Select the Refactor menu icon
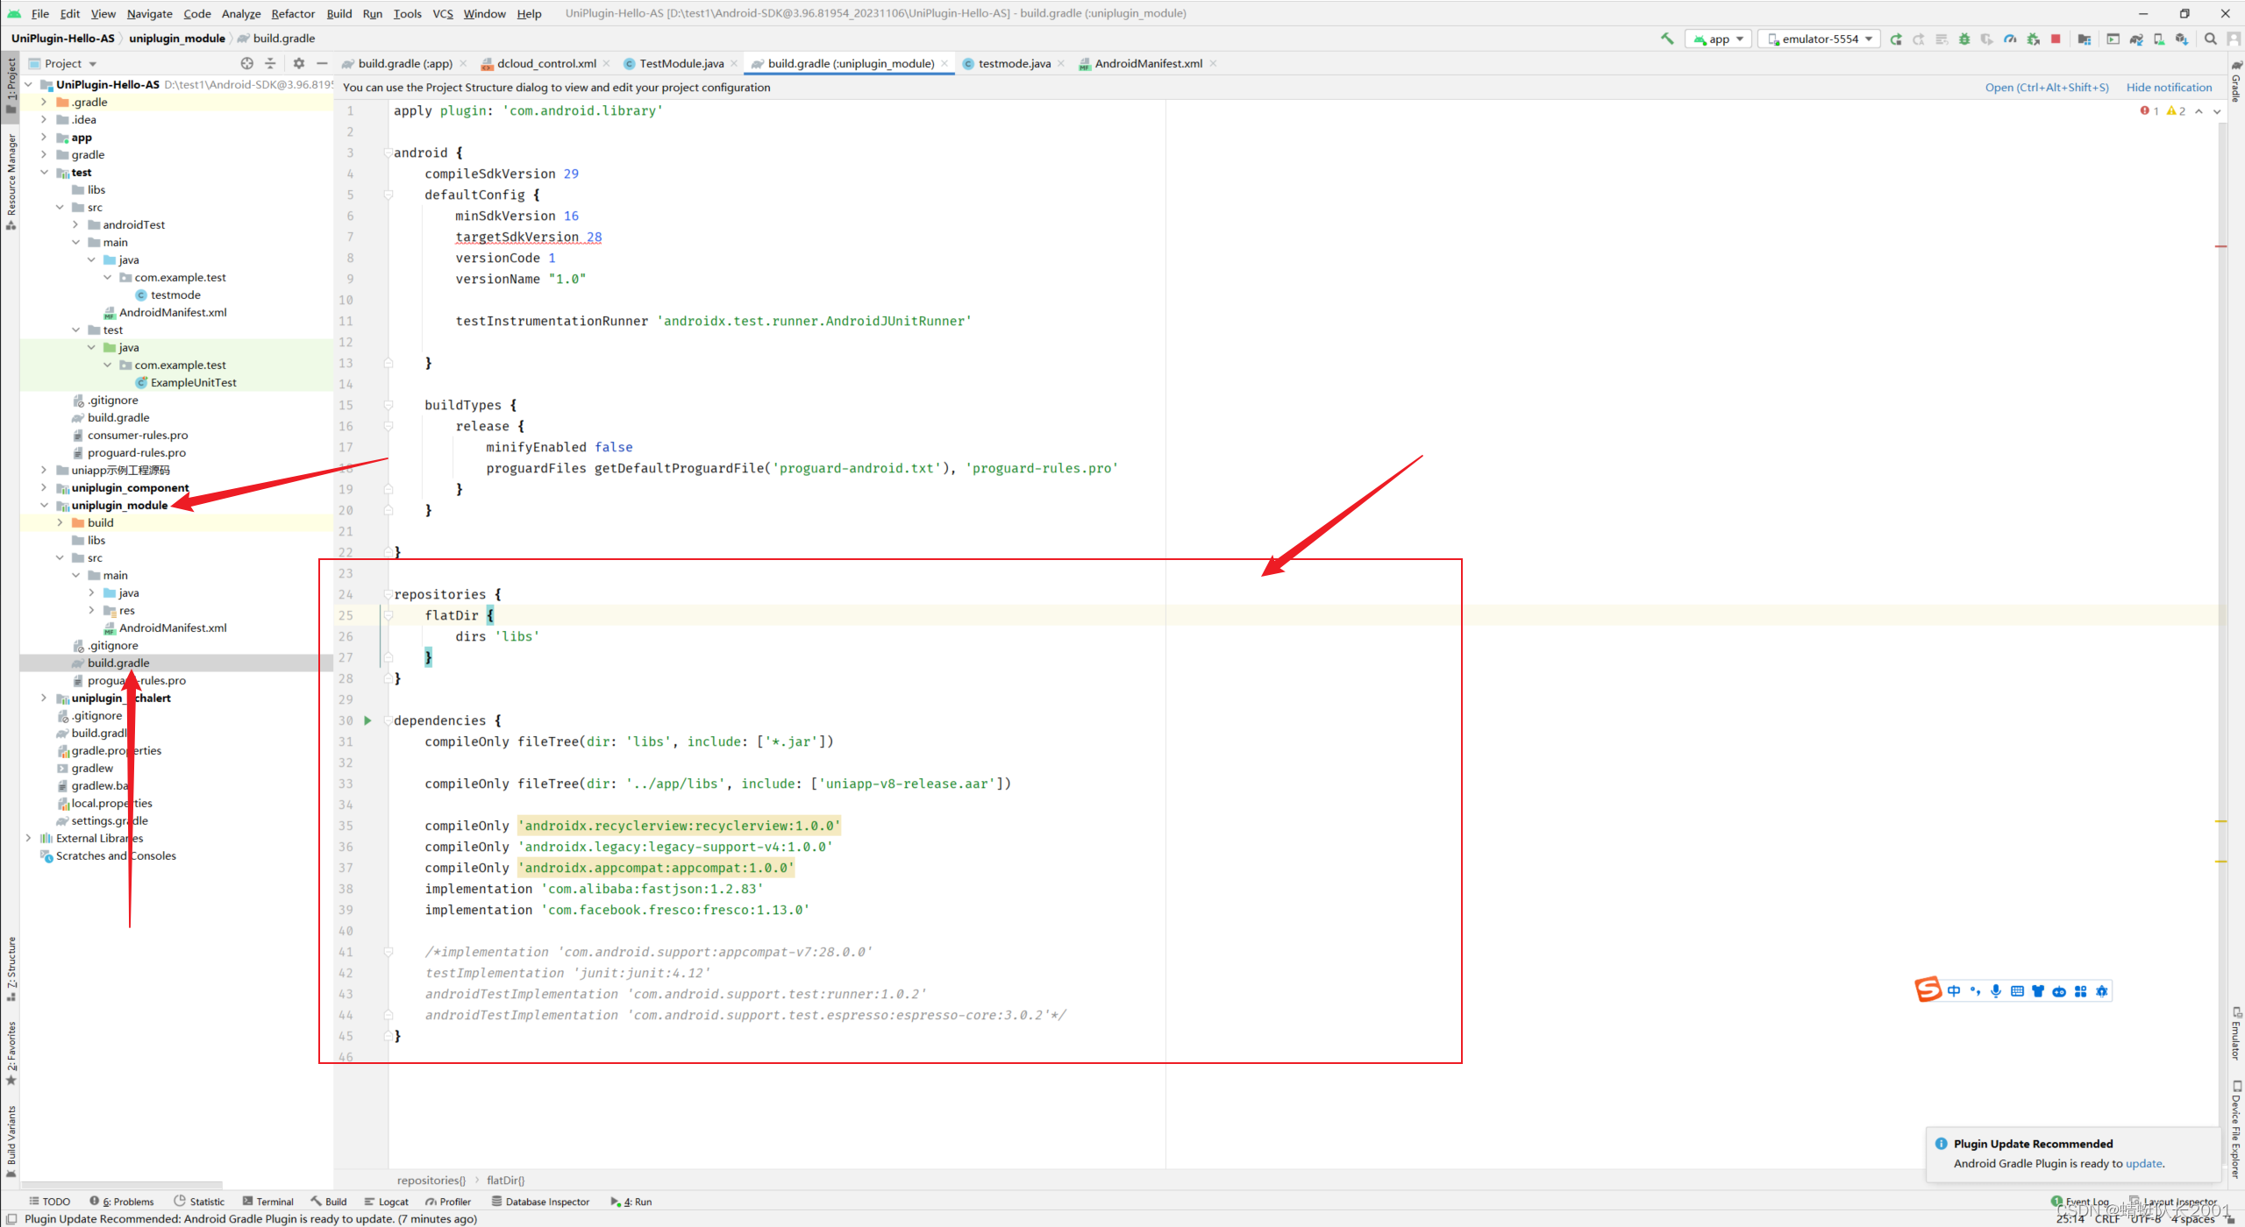2245x1227 pixels. click(292, 14)
